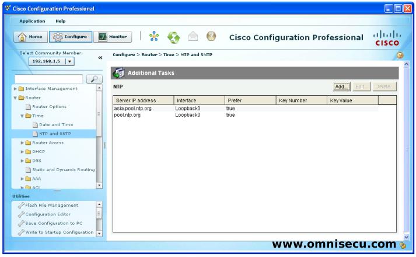
Task: Collapse the Time tree node
Action: pos(22,116)
